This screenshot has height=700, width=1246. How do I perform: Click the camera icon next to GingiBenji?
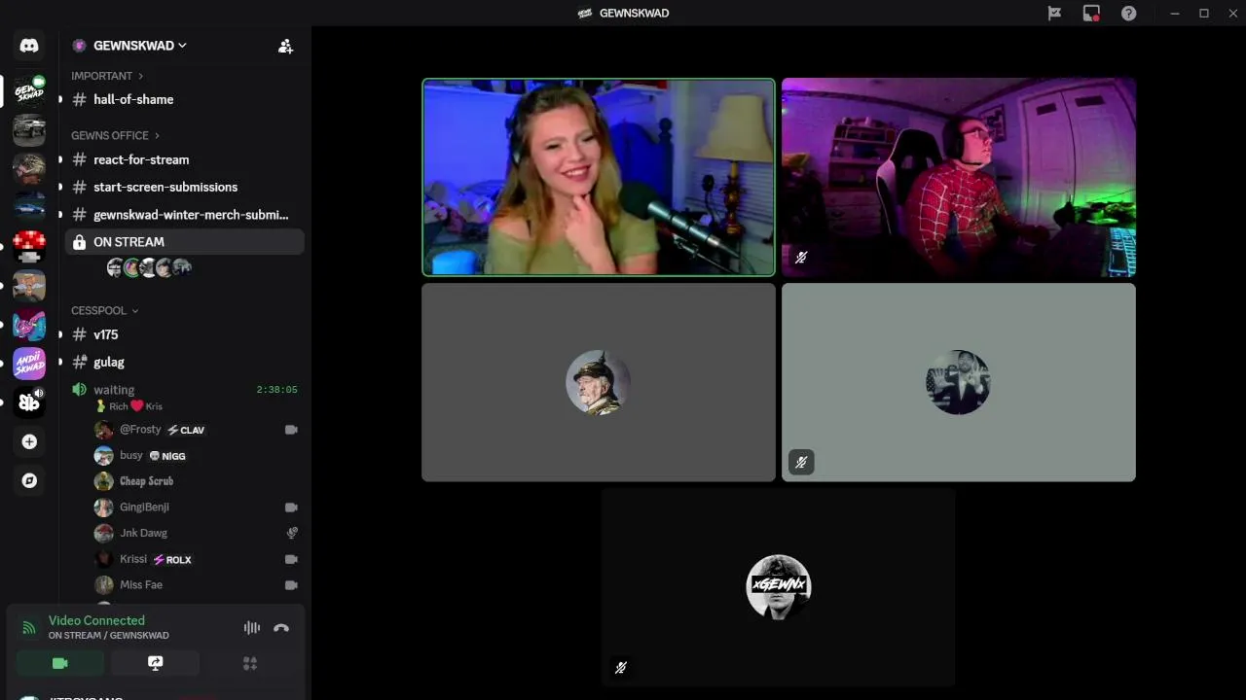[291, 507]
